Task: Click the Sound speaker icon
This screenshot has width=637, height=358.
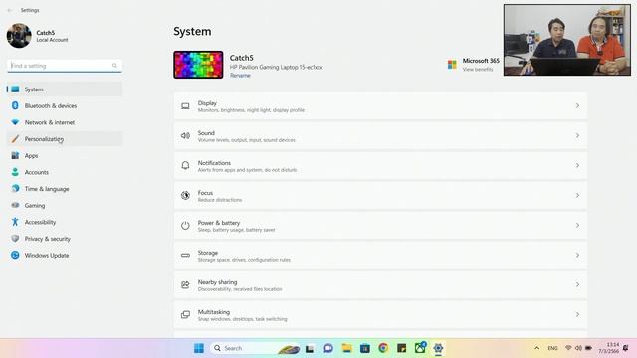Action: (185, 136)
